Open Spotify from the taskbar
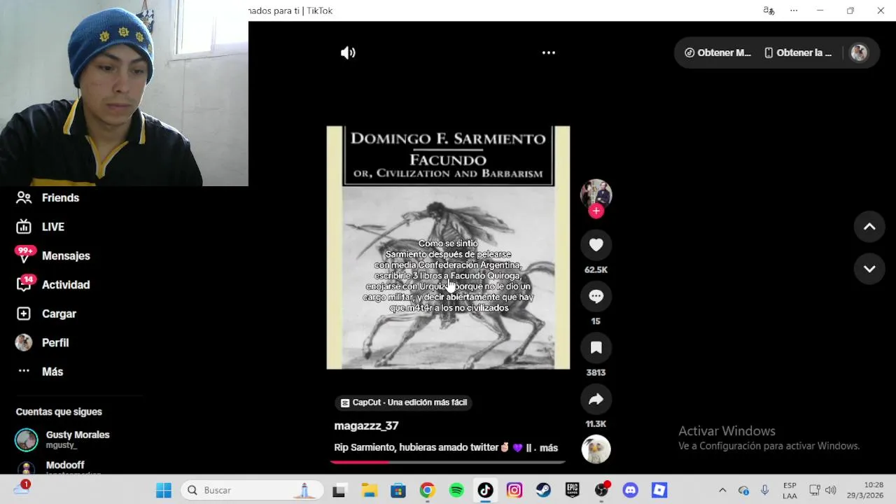 456,490
